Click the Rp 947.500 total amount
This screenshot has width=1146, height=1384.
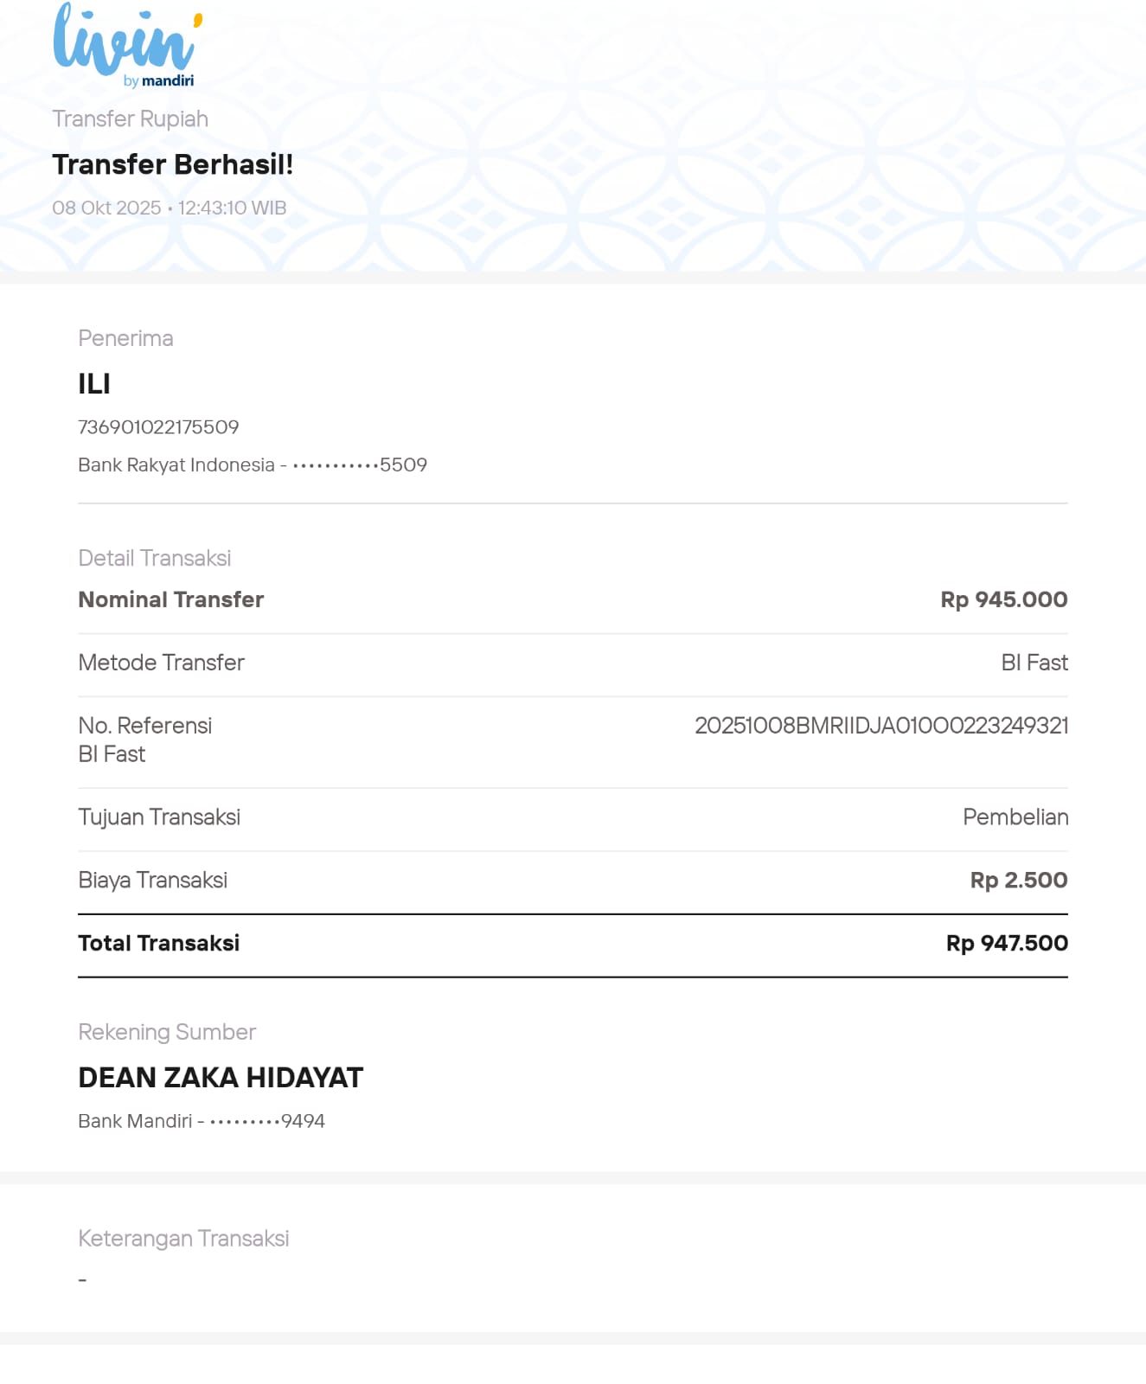pos(1007,944)
